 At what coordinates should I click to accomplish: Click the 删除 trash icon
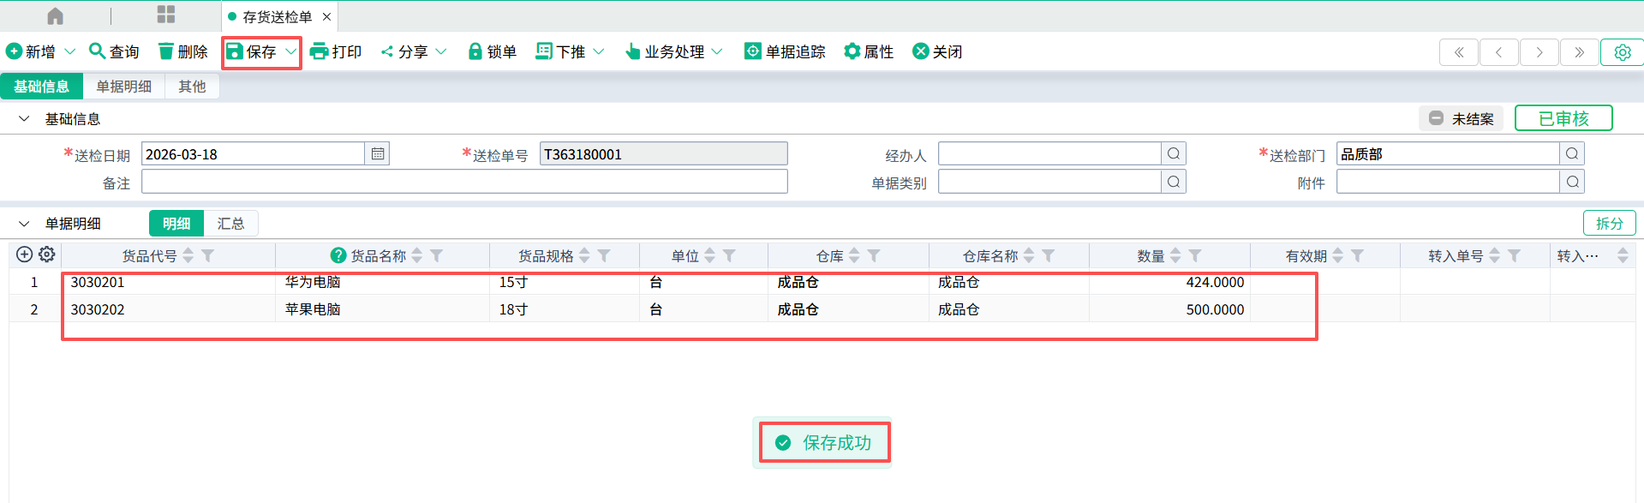(166, 51)
